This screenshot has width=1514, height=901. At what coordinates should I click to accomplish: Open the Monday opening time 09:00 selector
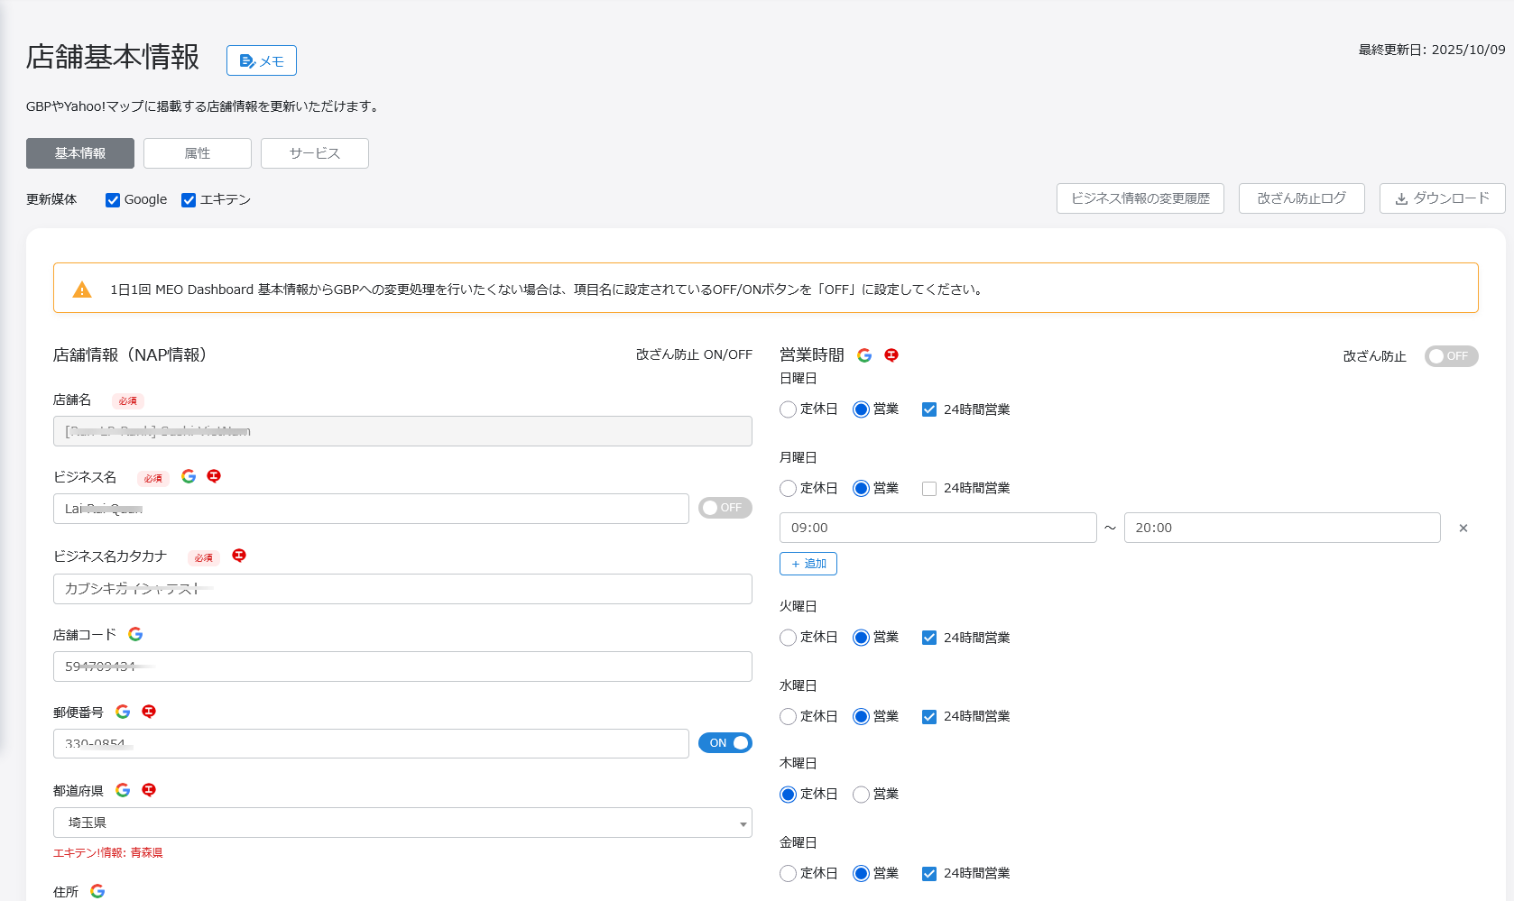pyautogui.click(x=937, y=528)
